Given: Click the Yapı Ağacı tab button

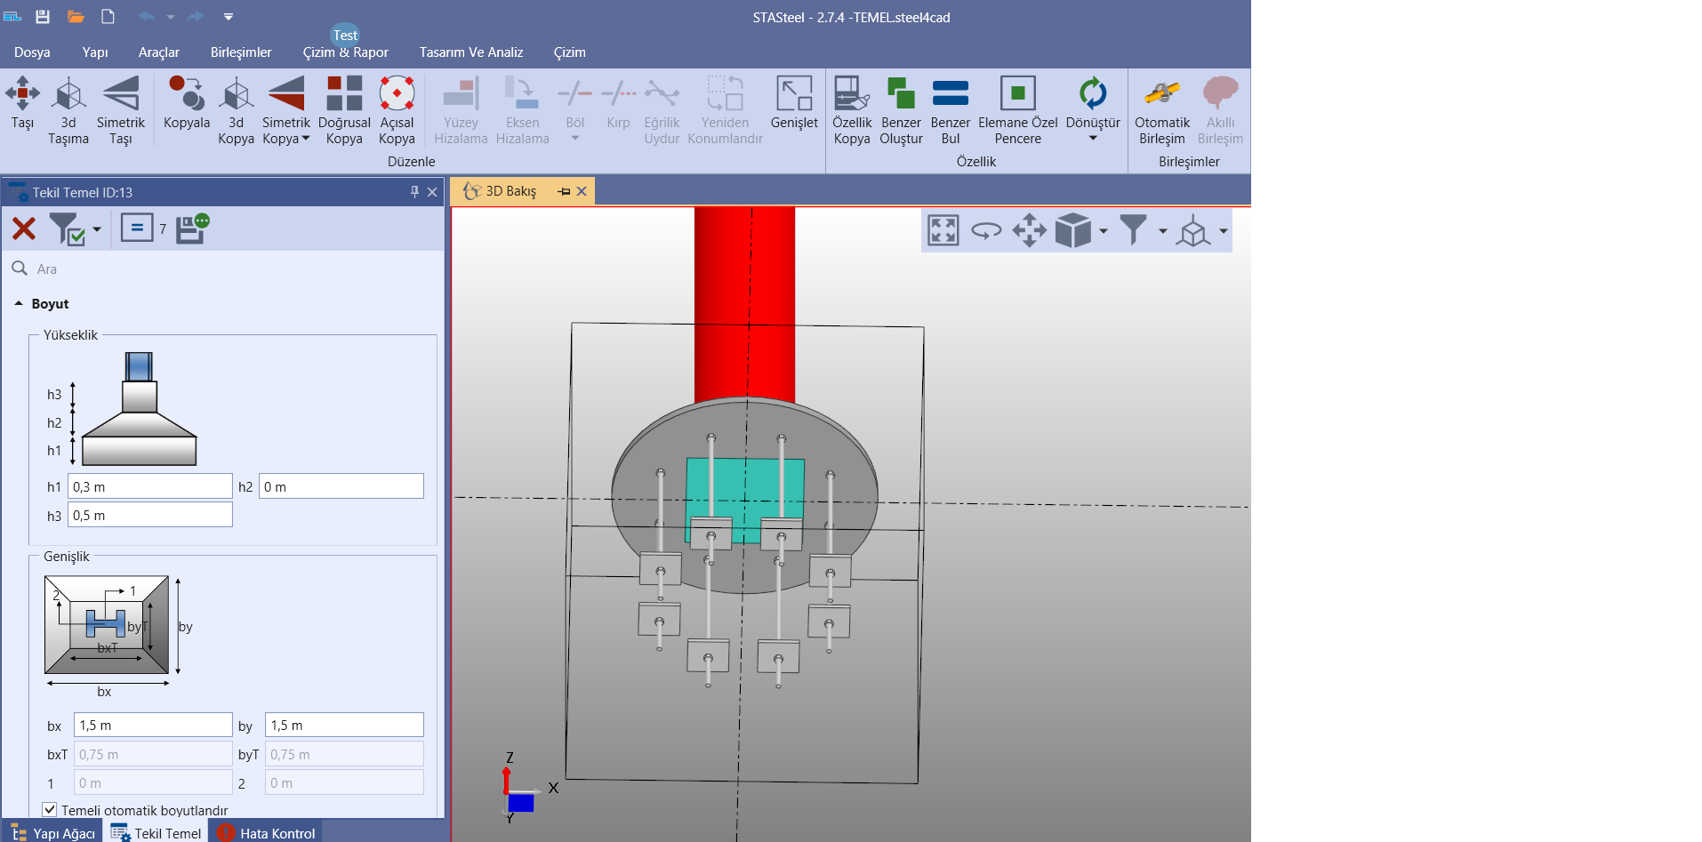Looking at the screenshot, I should (x=53, y=833).
